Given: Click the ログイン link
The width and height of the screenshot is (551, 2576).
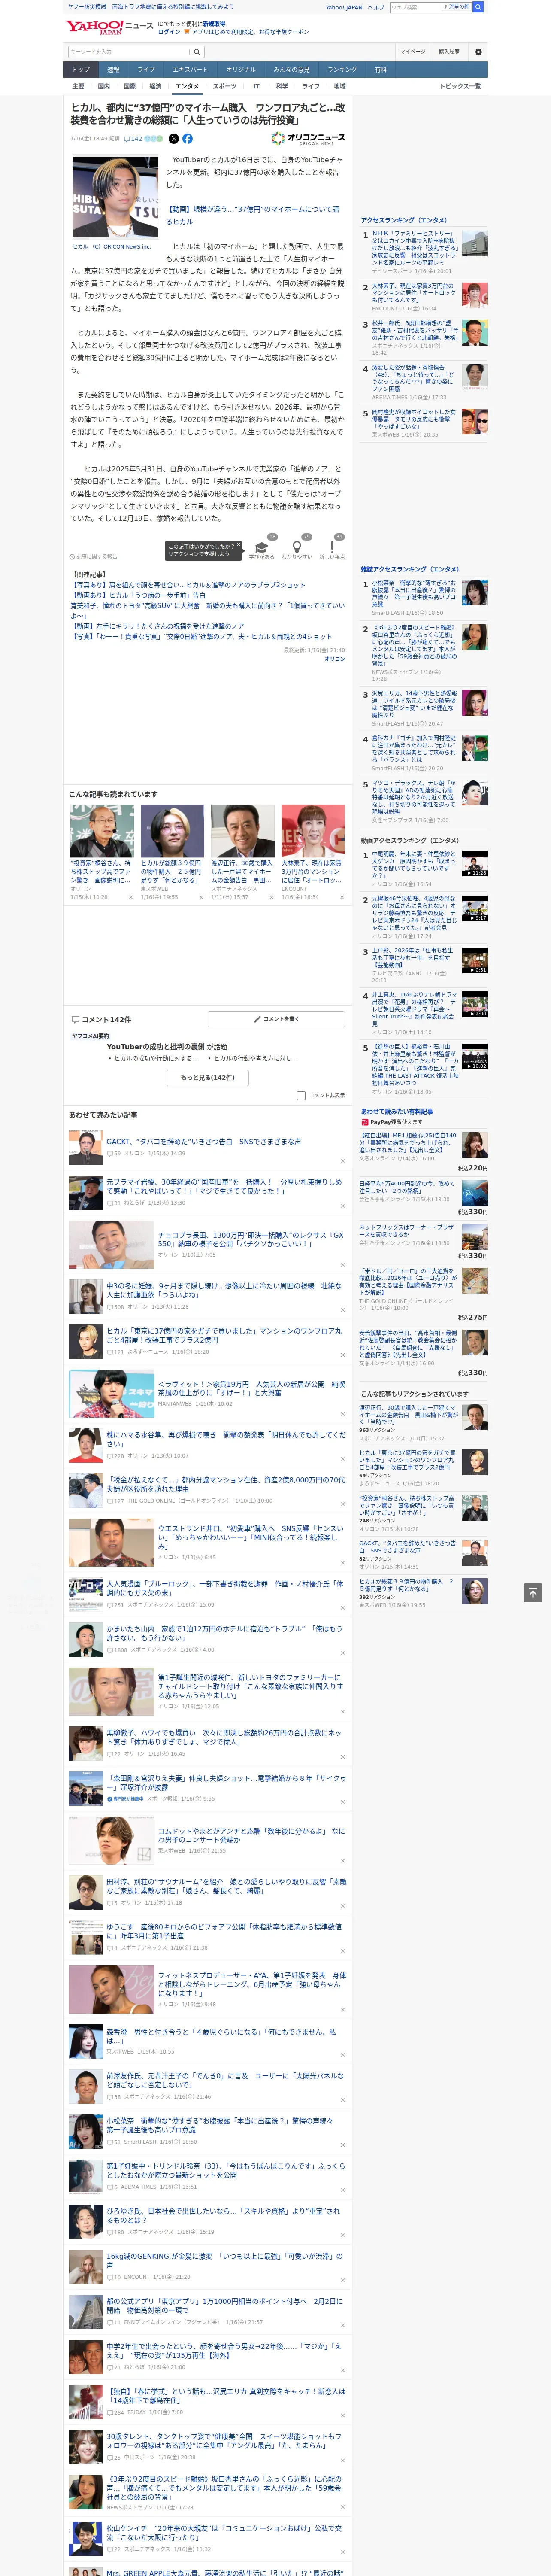Looking at the screenshot, I should pyautogui.click(x=169, y=32).
